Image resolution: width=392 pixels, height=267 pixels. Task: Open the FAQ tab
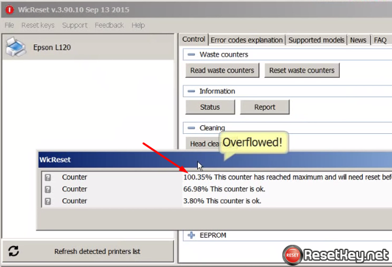380,40
